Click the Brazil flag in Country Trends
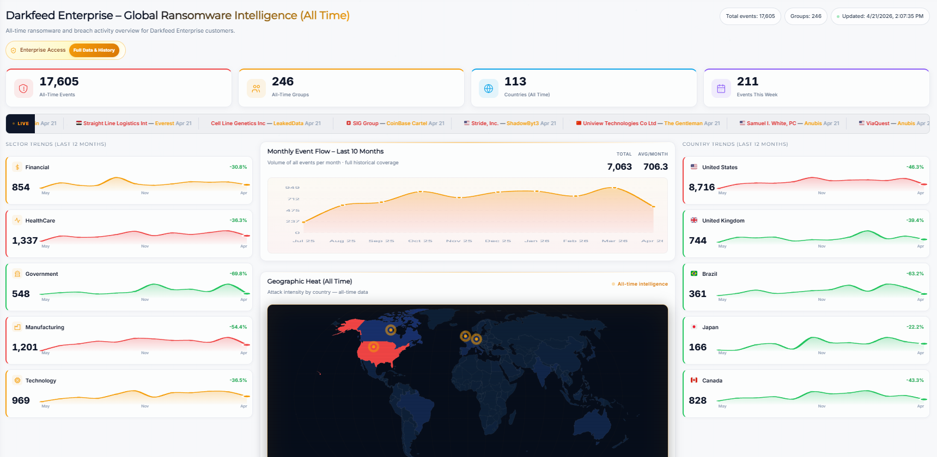The width and height of the screenshot is (937, 457). 694,274
